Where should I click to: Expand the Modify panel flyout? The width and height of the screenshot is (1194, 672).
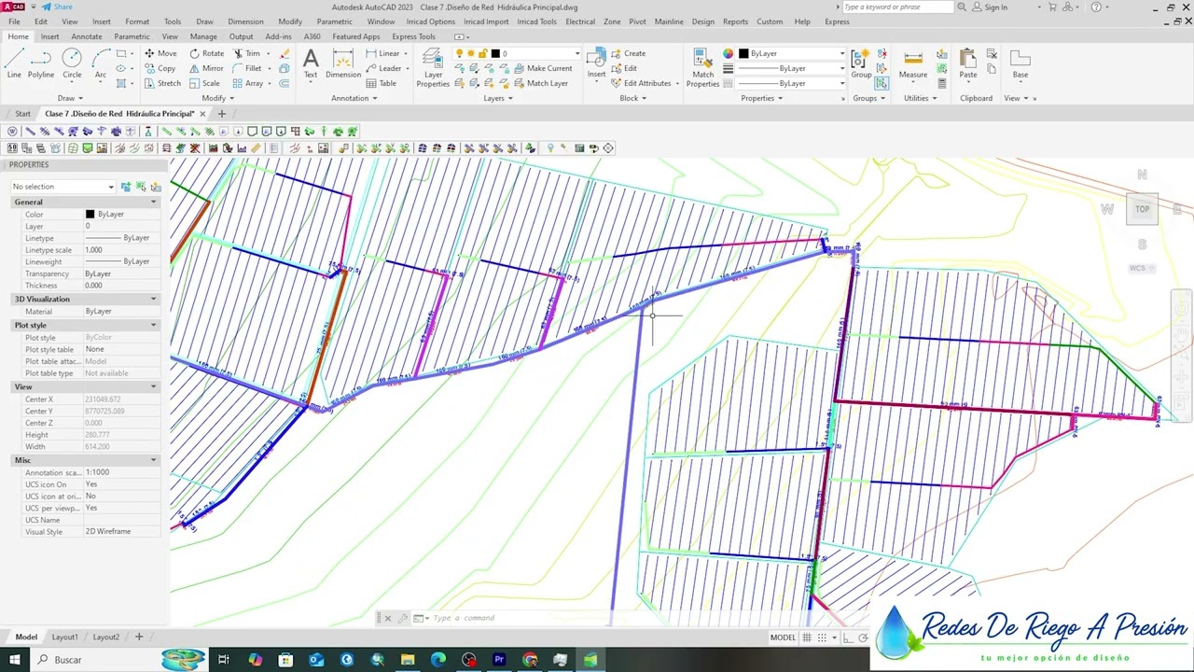(217, 98)
